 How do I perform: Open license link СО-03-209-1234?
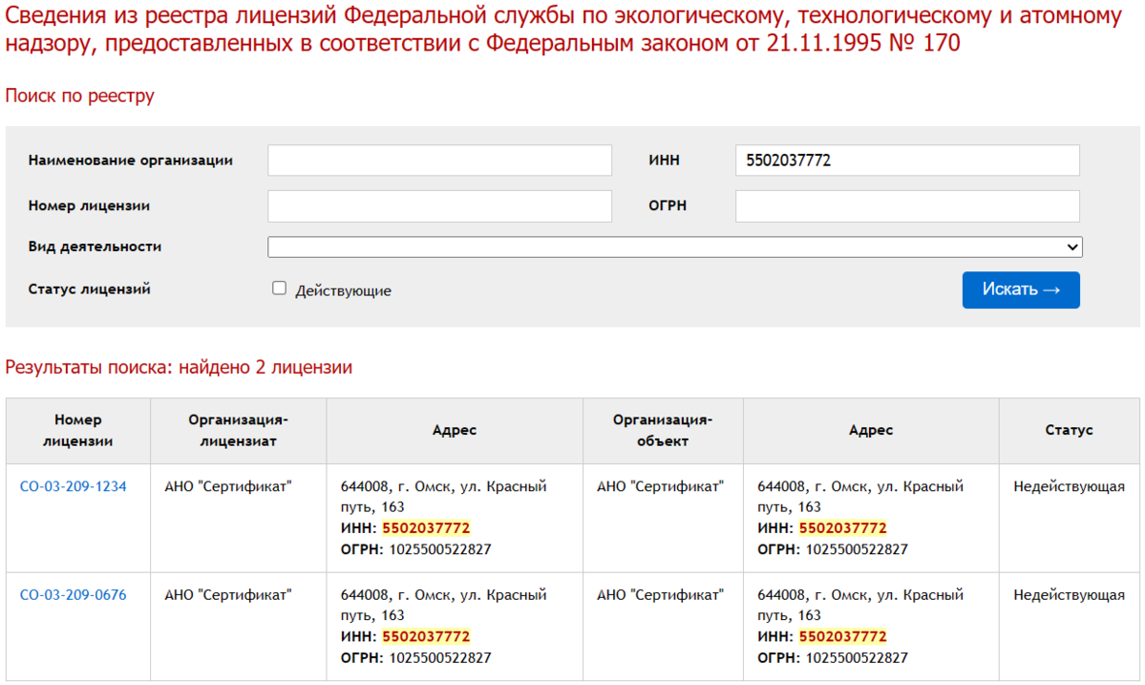coord(73,486)
